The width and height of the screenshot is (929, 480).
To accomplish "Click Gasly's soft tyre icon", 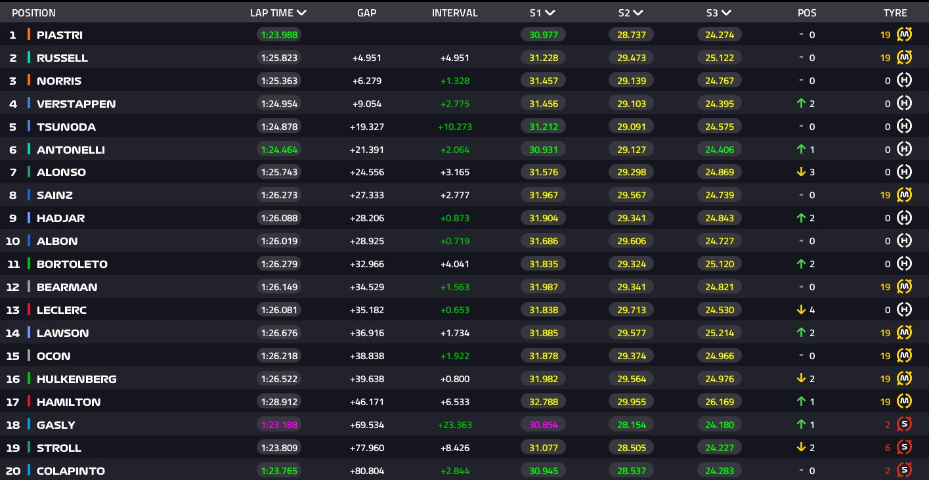I will click(x=904, y=425).
